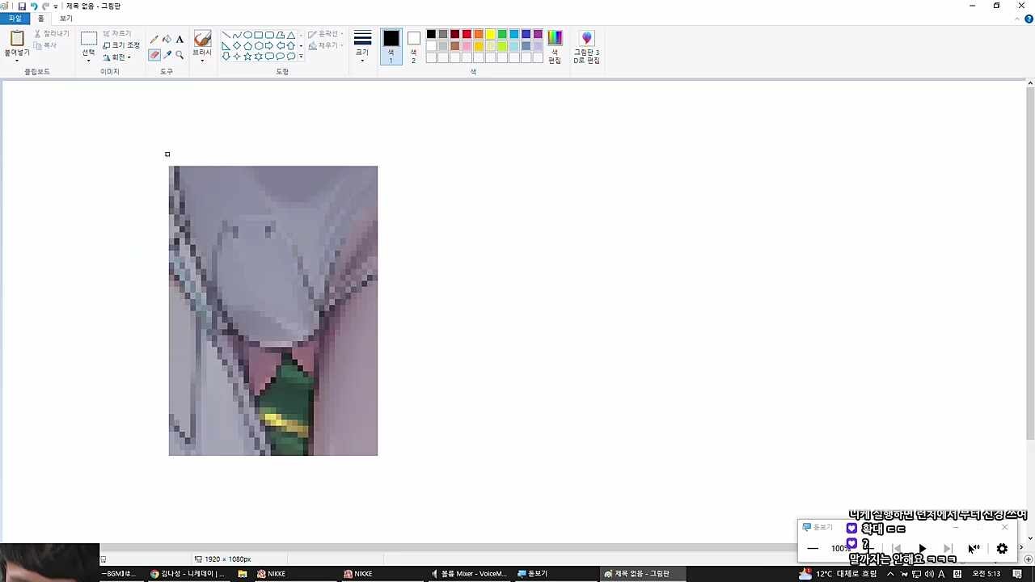Click the Paste clipboard icon
1035x582 pixels.
(17, 38)
